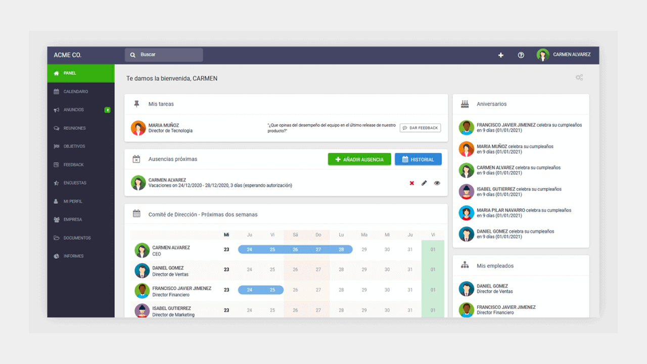Click Isabel Gutierrez avatar in Aniversarios
Viewport: 647px width, 364px height.
466,192
